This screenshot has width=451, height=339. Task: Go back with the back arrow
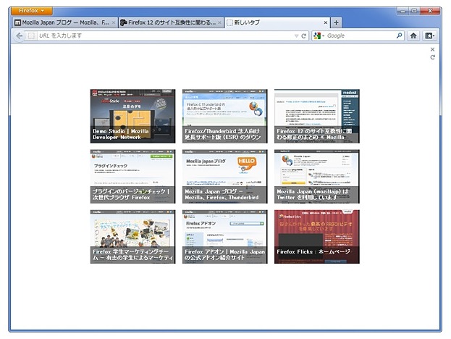20,35
